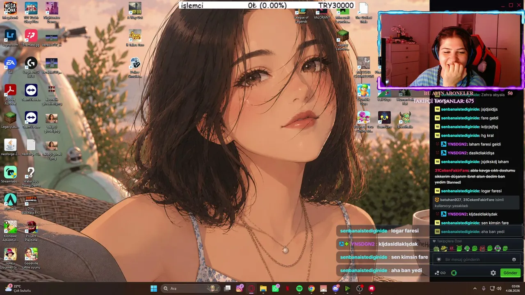
Task: Click YNSDGN2 in 'laham faresi geldi' message
Action: 457,144
